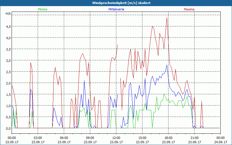232x145 pixels.
Task: Click the 03:00 time axis label
Action: click(x=38, y=138)
